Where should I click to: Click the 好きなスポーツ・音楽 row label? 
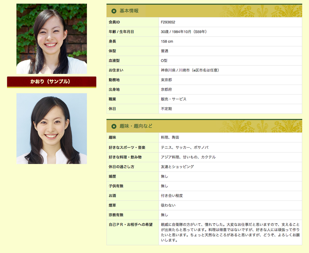coord(127,148)
